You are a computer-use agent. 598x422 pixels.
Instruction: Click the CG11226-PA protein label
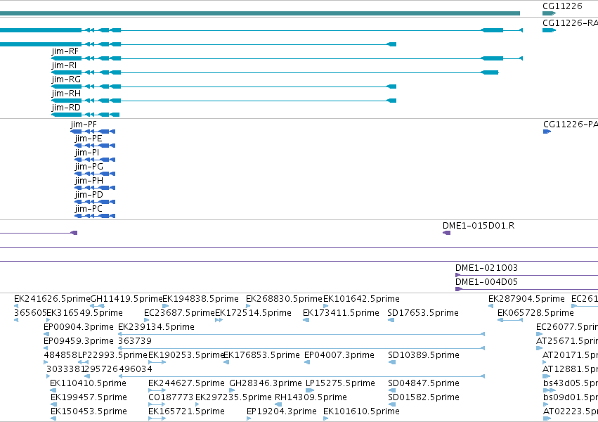click(x=571, y=124)
